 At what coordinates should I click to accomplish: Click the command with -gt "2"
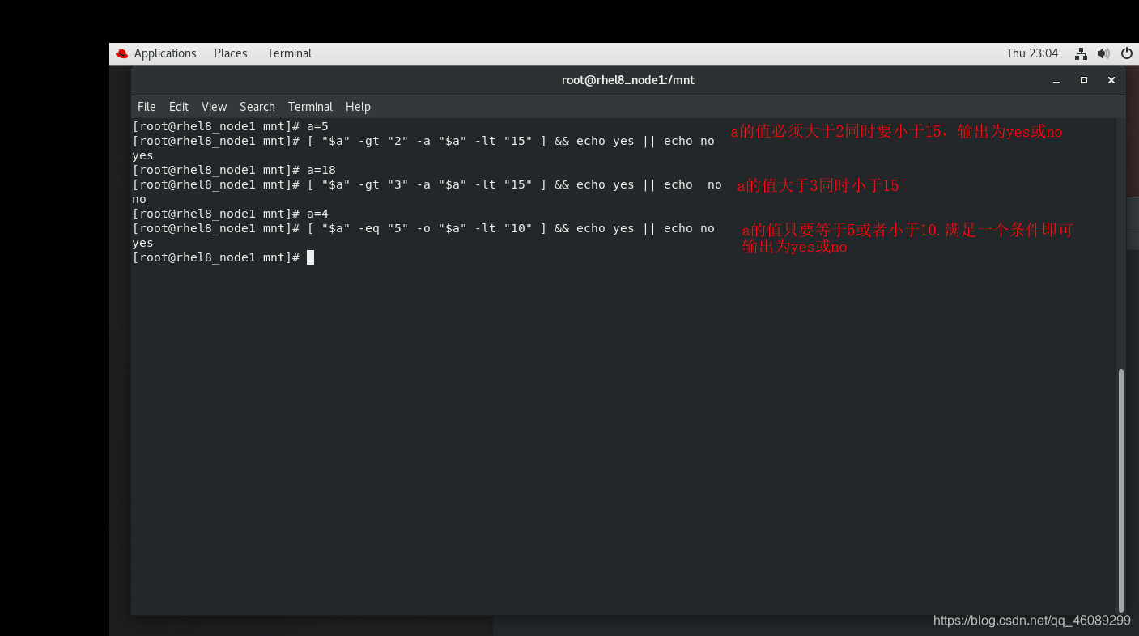click(x=423, y=141)
